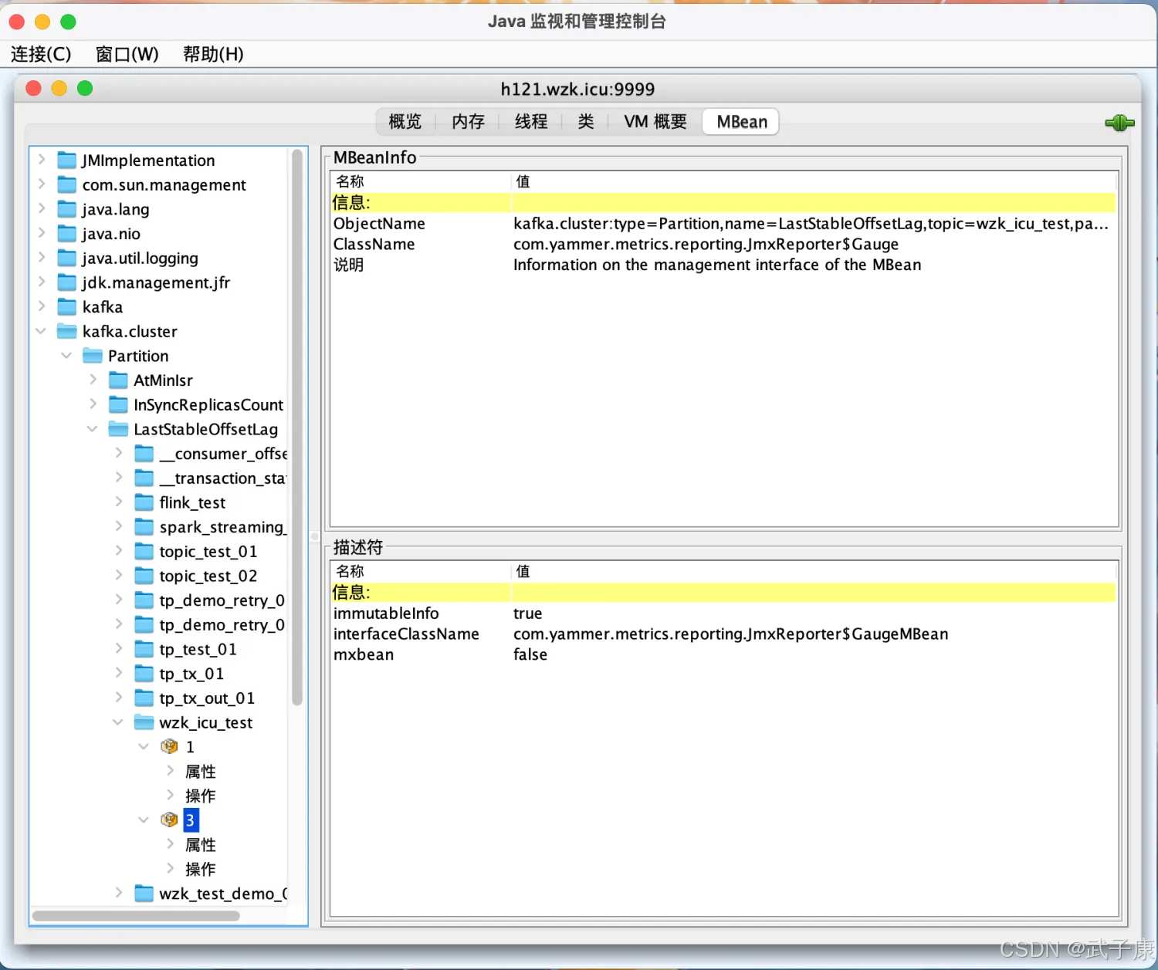Click the jdk.management.jfr folder icon
The image size is (1158, 970).
coord(67,282)
